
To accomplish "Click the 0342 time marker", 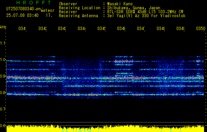I will [42, 28].
